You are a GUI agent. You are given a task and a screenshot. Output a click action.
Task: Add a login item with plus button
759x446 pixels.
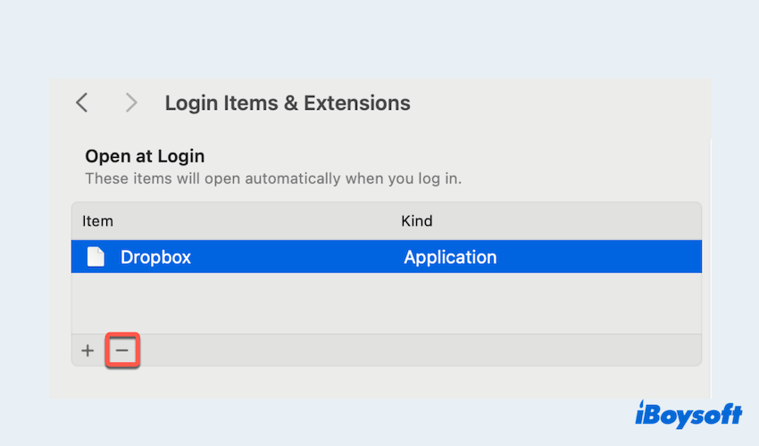pyautogui.click(x=88, y=351)
